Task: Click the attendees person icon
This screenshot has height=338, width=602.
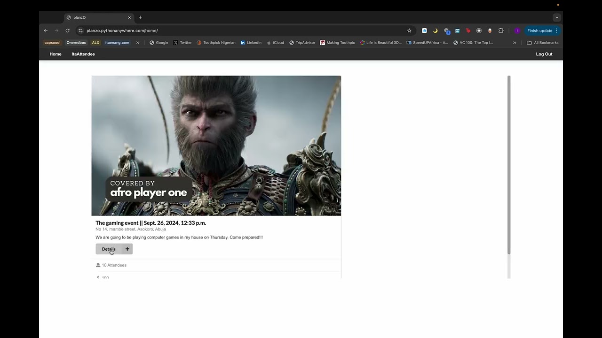Action: point(98,265)
